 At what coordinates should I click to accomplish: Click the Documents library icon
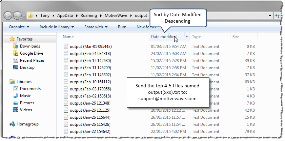pos(16,88)
